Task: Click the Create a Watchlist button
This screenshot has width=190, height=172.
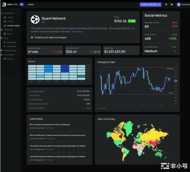Action: pyautogui.click(x=150, y=5)
